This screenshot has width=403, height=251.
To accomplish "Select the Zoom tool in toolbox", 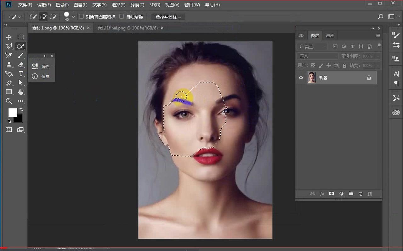I will (9, 101).
